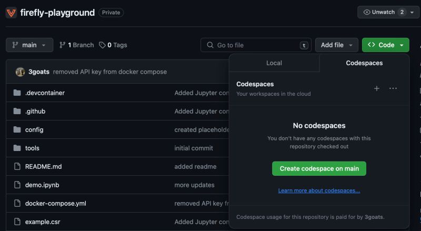Select the Codespaces tab
The image size is (421, 231).
[364, 63]
